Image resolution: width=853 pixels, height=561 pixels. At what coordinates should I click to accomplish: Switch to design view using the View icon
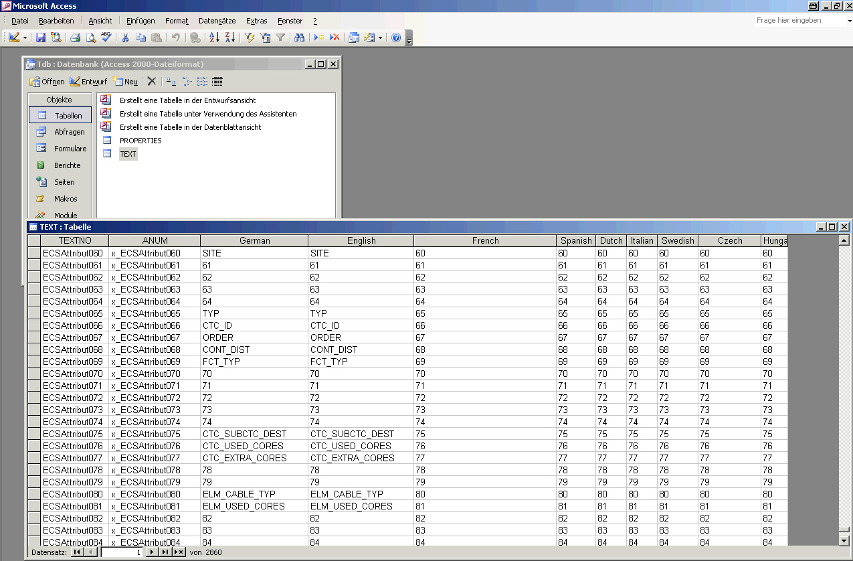coord(13,37)
